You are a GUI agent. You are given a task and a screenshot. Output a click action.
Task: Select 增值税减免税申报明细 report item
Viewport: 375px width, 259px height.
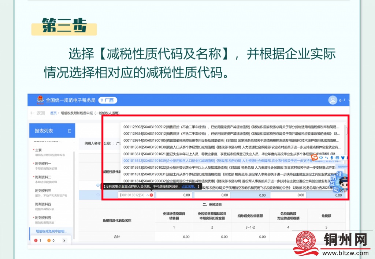coord(51,231)
